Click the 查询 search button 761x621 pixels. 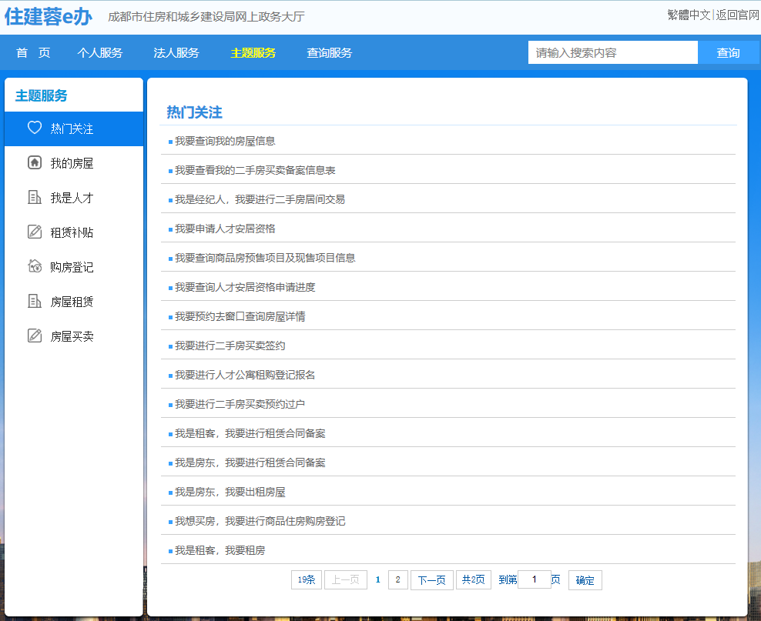[729, 52]
